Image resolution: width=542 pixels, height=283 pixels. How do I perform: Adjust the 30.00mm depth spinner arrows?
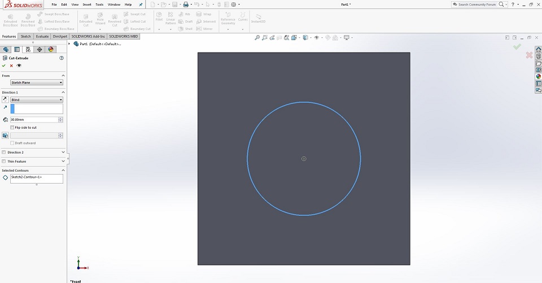(x=60, y=120)
